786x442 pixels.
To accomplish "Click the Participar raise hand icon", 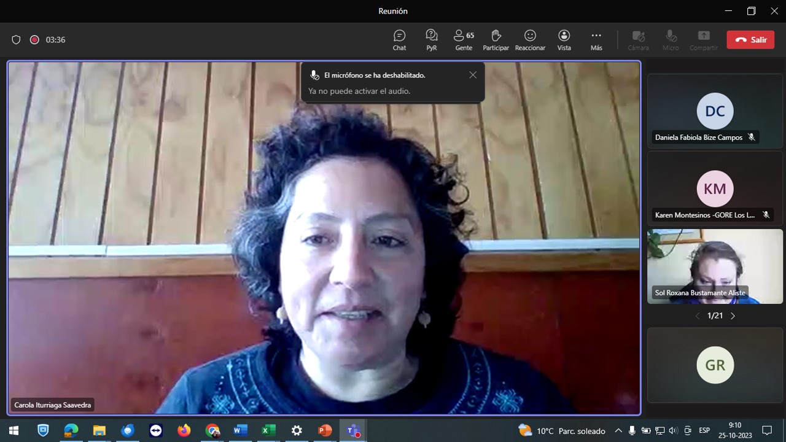I will click(496, 36).
